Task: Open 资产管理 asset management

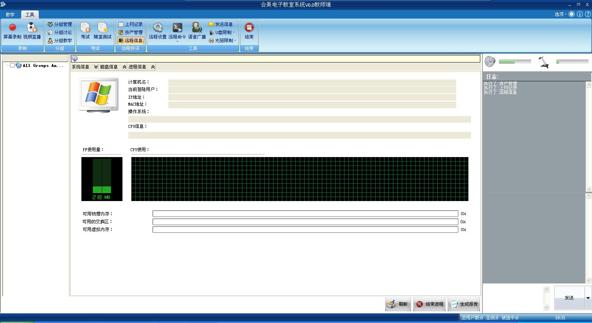Action: coord(131,33)
